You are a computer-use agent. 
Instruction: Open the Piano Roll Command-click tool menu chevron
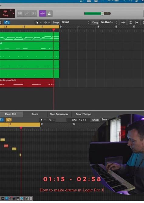tap(53, 120)
